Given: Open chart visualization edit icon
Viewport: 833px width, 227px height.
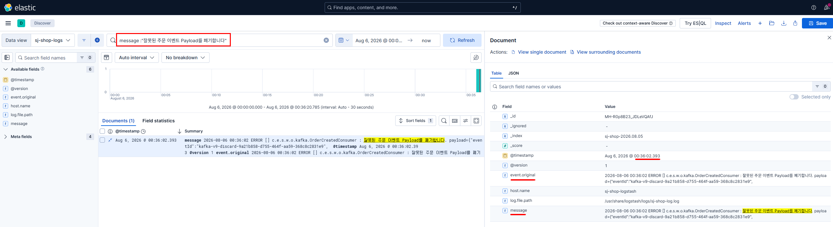Looking at the screenshot, I should pyautogui.click(x=476, y=58).
